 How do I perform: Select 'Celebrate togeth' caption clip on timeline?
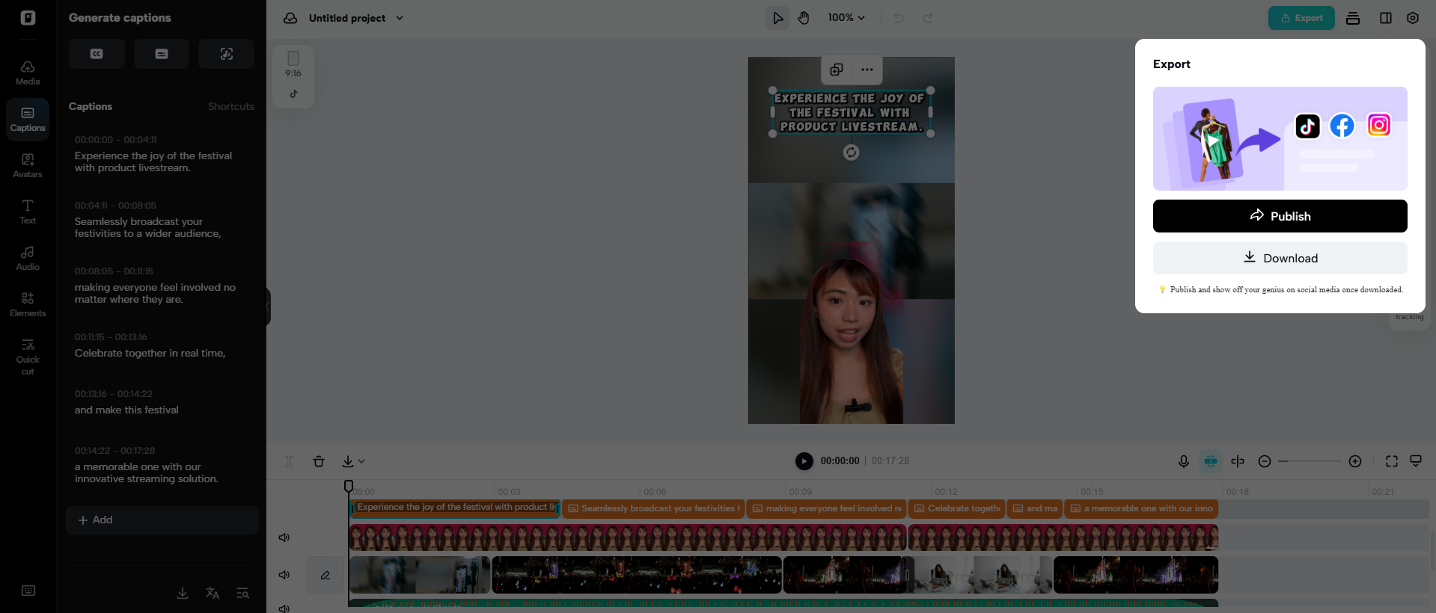pyautogui.click(x=957, y=508)
